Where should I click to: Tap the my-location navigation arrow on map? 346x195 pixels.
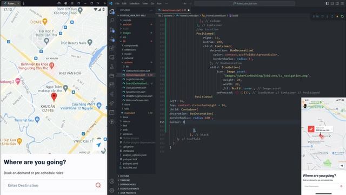pos(98,145)
